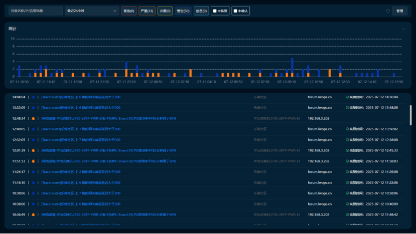416x234 pixels.
Task: Open the 10:36:49 华为交换机 CPU alert title
Action: 108,214
